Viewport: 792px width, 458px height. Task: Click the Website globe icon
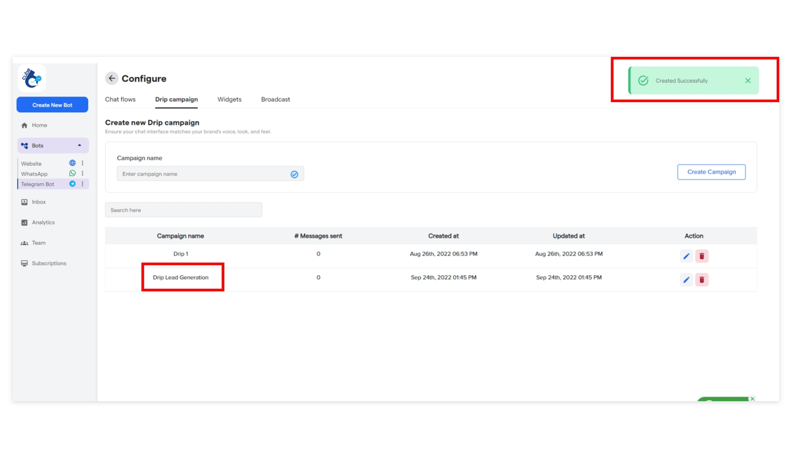pyautogui.click(x=73, y=163)
